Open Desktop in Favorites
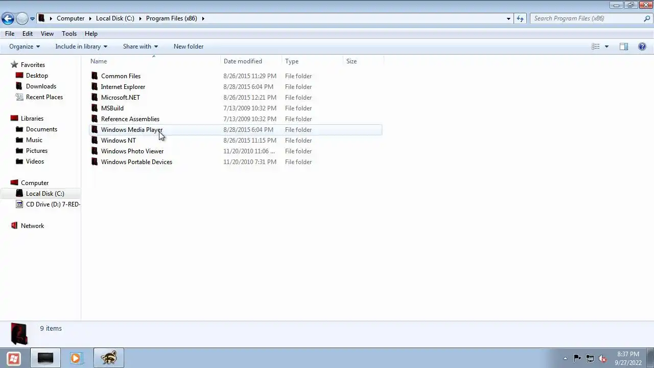Screen dimensions: 654x368 click(37, 76)
